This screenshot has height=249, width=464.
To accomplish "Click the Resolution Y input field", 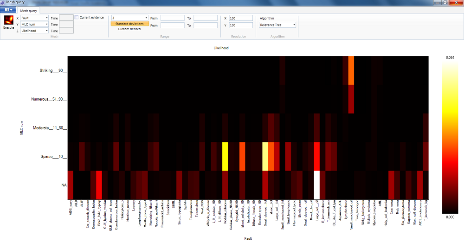I will [x=240, y=25].
